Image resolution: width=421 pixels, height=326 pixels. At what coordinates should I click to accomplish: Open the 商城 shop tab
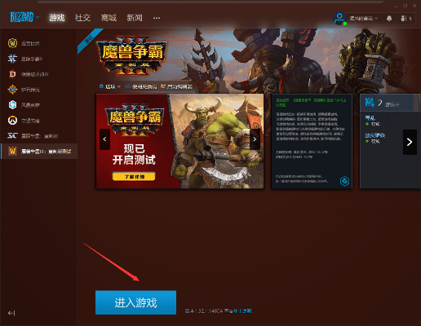click(109, 18)
